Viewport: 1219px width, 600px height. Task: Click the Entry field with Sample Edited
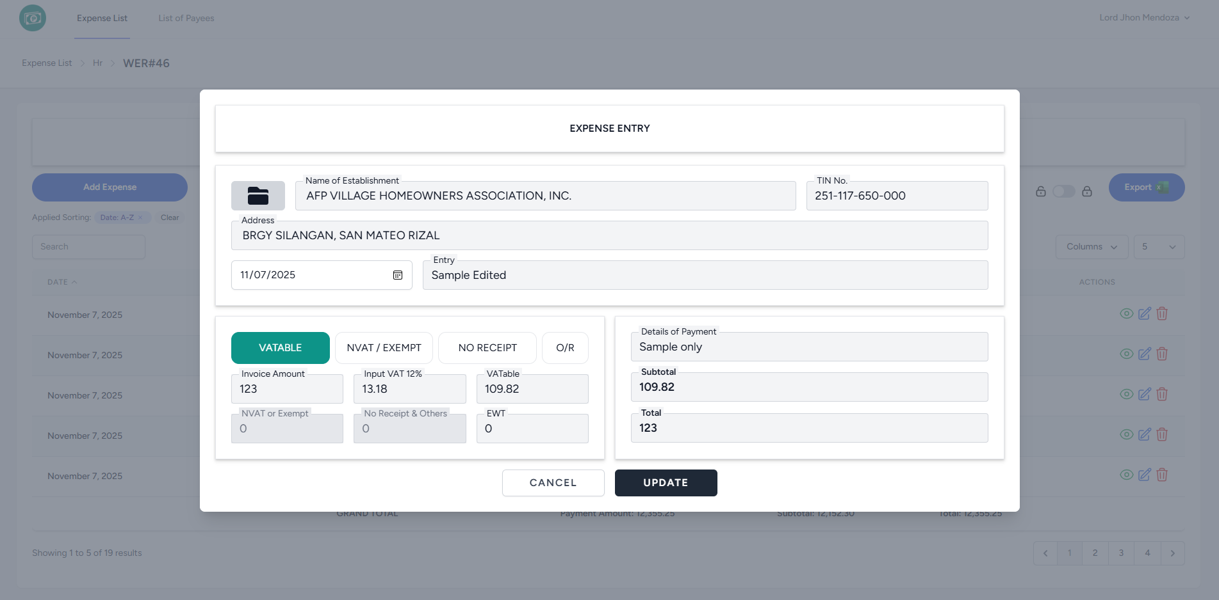[705, 275]
